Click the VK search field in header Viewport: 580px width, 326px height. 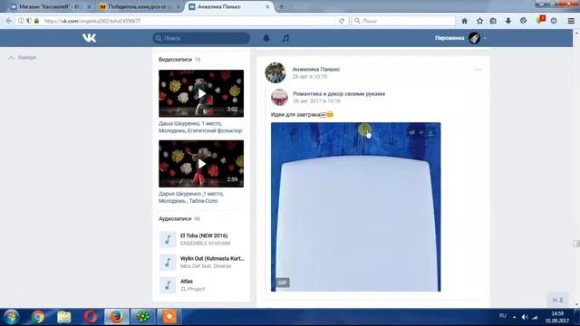point(201,38)
